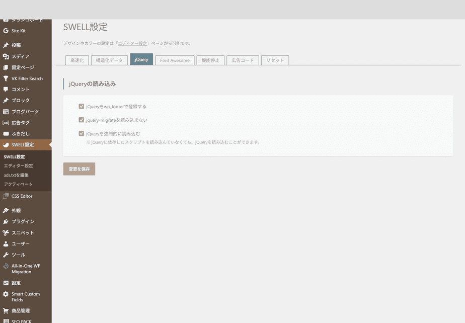This screenshot has height=323, width=465.
Task: Follow the エディター設定 link in description
Action: 132,43
